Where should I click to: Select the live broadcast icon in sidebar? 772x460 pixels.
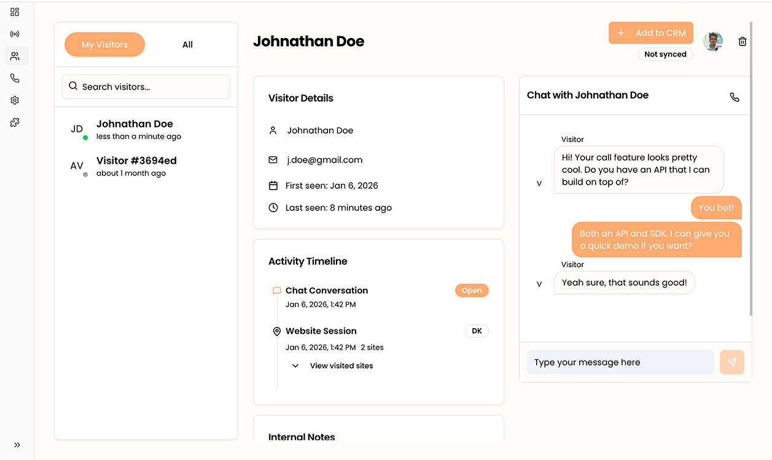click(x=15, y=34)
